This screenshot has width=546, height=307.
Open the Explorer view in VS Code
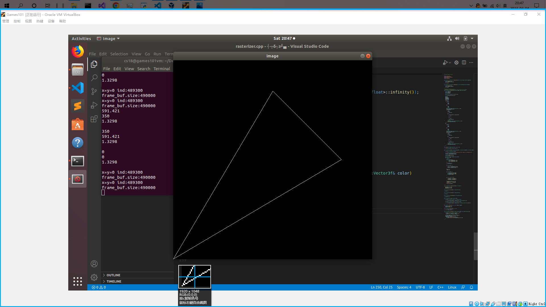(x=94, y=65)
